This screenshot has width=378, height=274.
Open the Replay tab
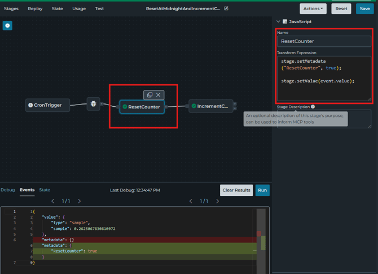click(x=35, y=8)
